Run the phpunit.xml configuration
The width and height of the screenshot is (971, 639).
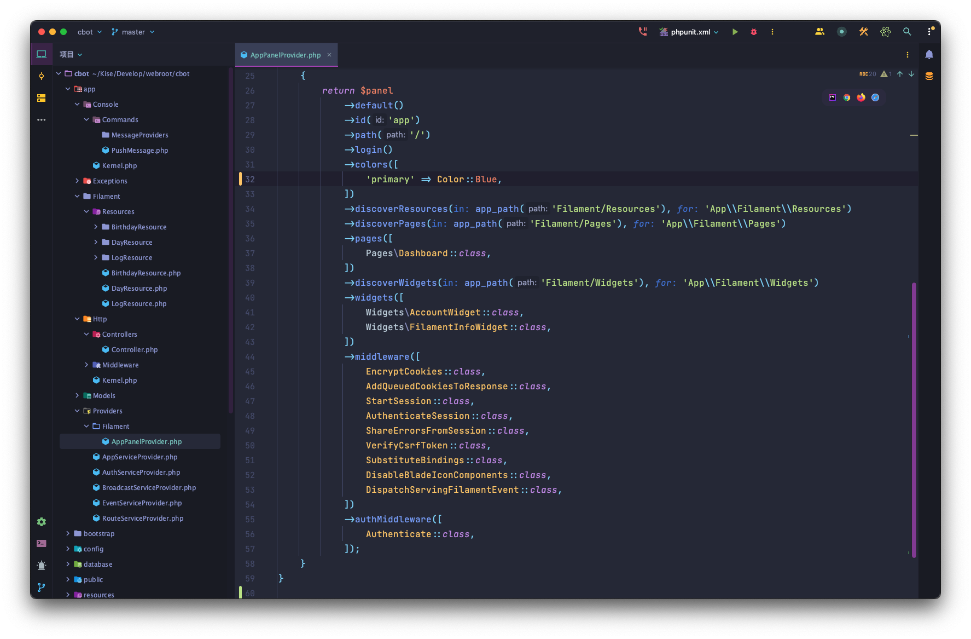pos(735,32)
